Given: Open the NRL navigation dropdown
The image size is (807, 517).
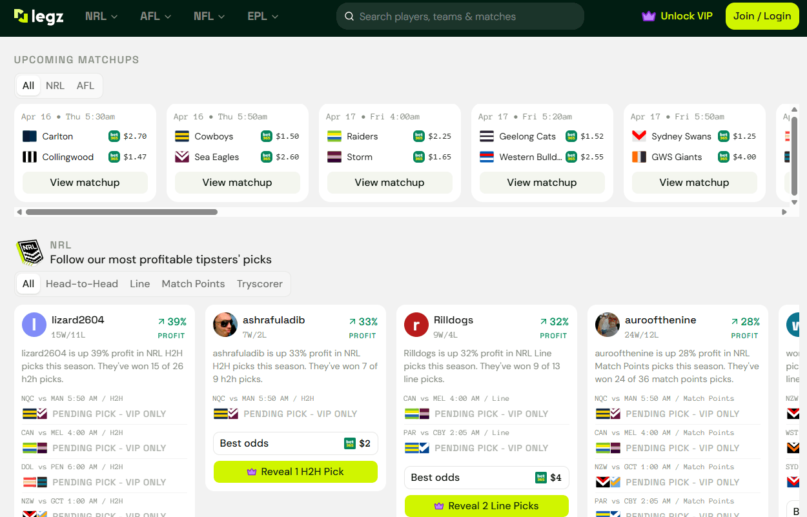Looking at the screenshot, I should tap(101, 16).
